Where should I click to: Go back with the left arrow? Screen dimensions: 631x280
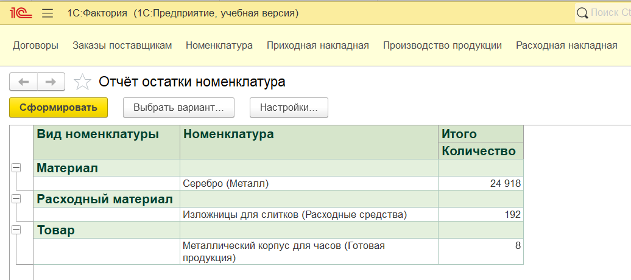point(23,82)
